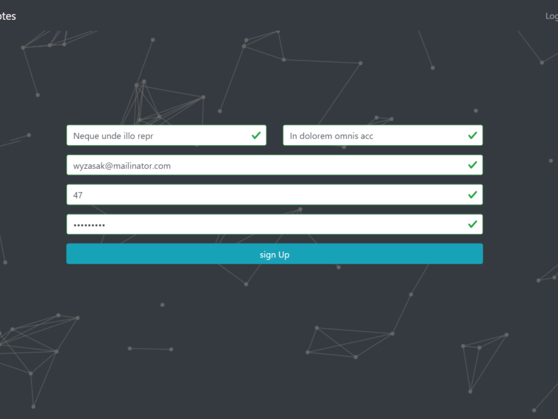This screenshot has height=419, width=558.
Task: Click the checkmark icon in the last name field
Action: (472, 135)
